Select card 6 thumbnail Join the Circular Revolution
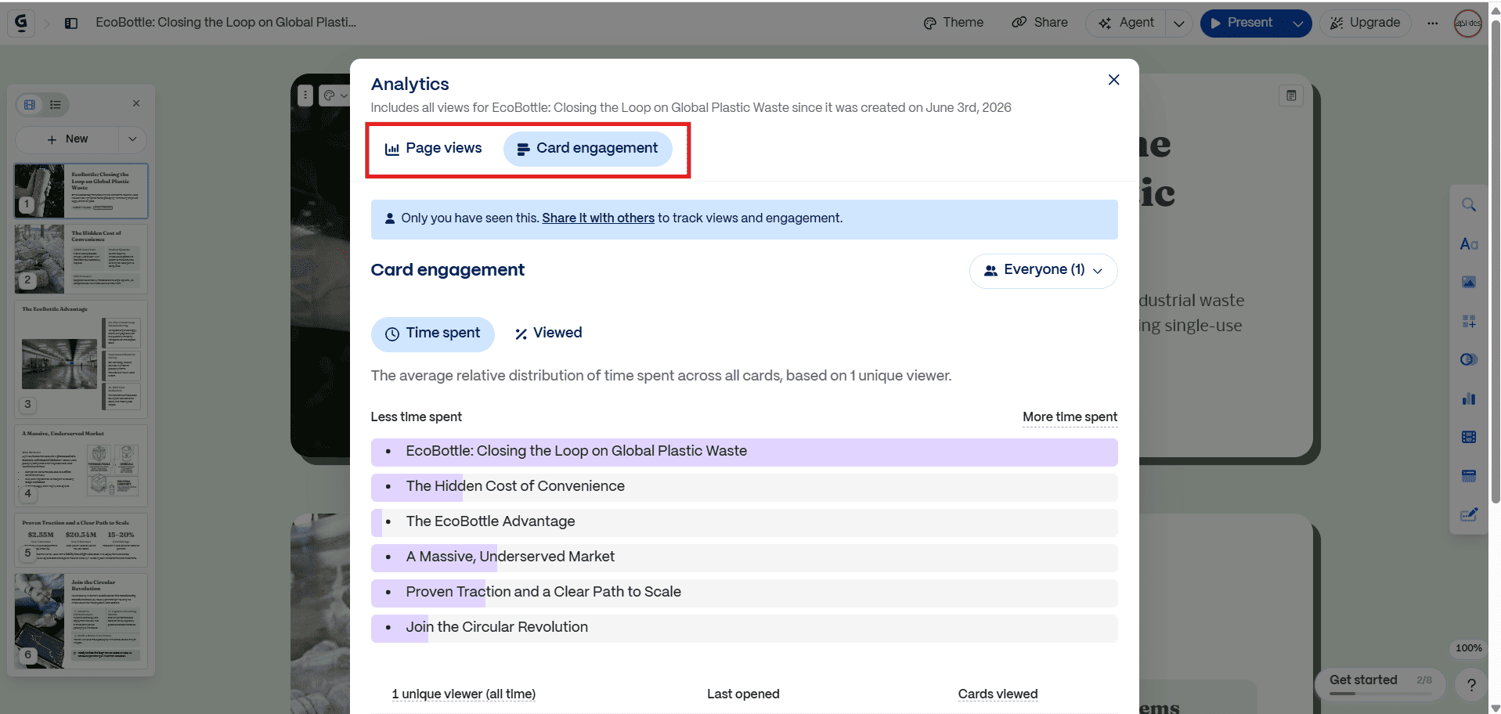 pos(81,621)
